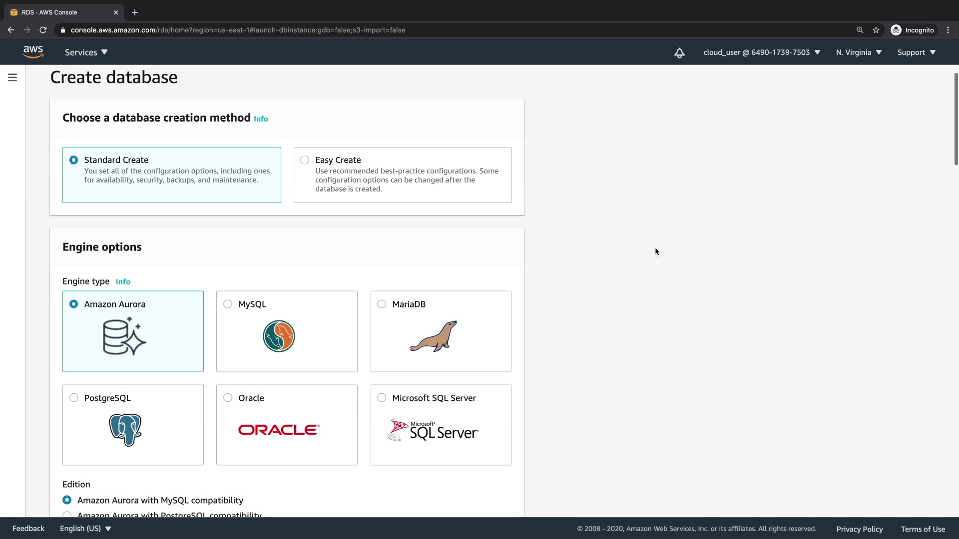Expand the Services dropdown menu
Image resolution: width=959 pixels, height=539 pixels.
86,52
